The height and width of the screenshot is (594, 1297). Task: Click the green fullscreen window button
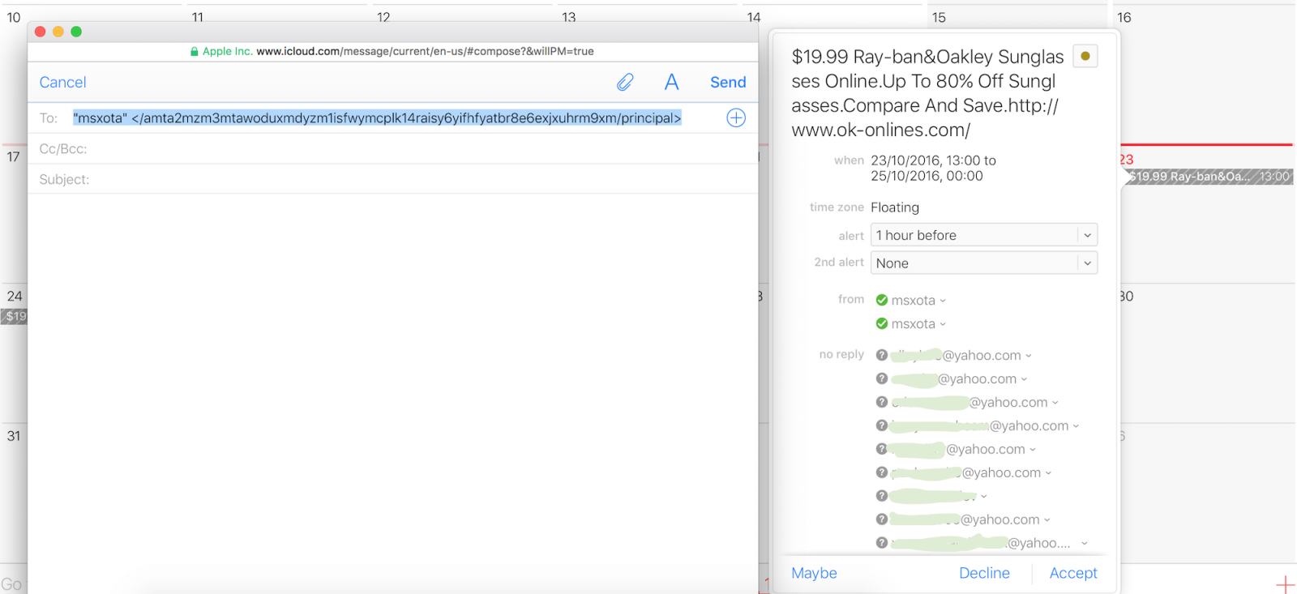click(76, 32)
